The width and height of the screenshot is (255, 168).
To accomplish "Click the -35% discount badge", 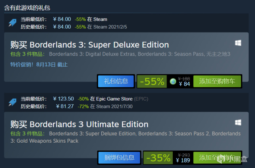I will point(158,157).
